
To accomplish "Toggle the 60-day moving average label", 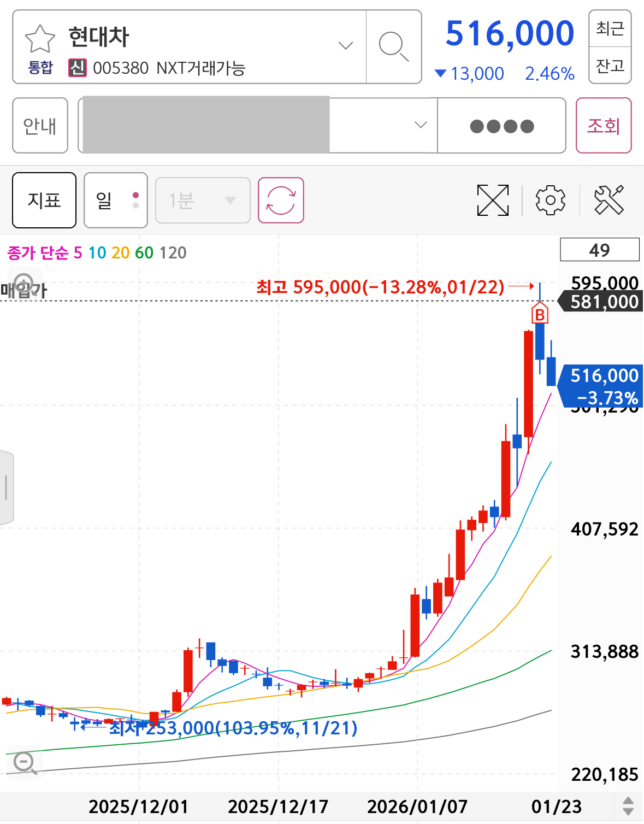I will point(144,252).
